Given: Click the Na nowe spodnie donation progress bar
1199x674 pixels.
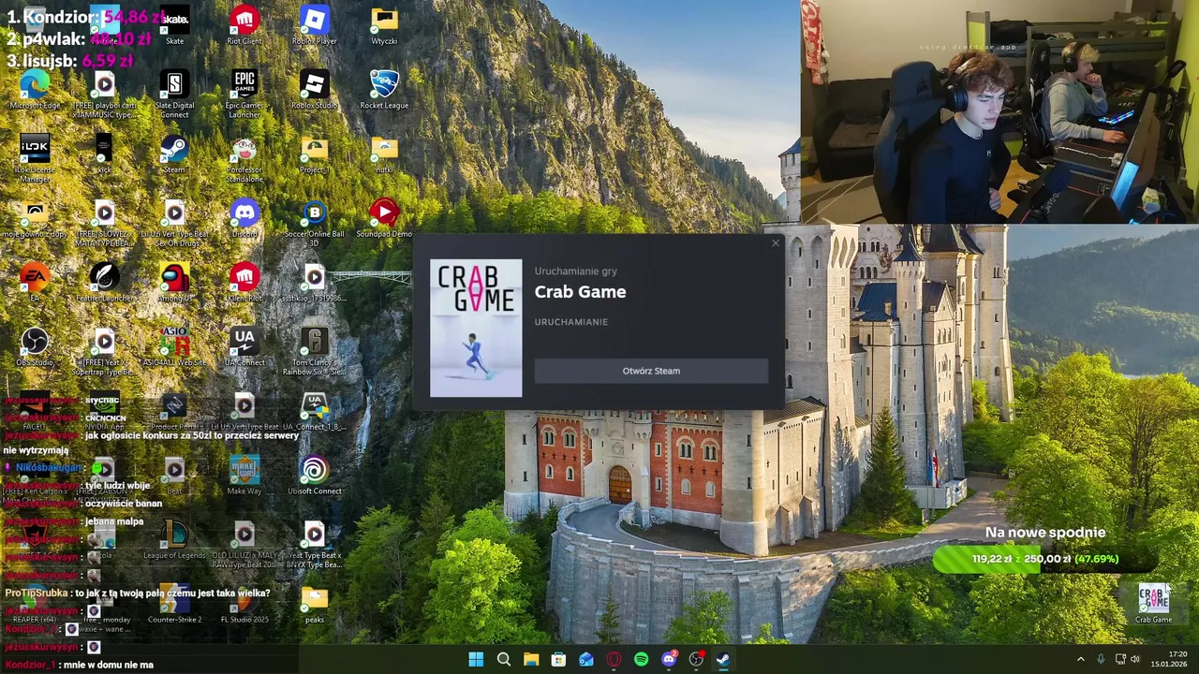Looking at the screenshot, I should pyautogui.click(x=1045, y=559).
